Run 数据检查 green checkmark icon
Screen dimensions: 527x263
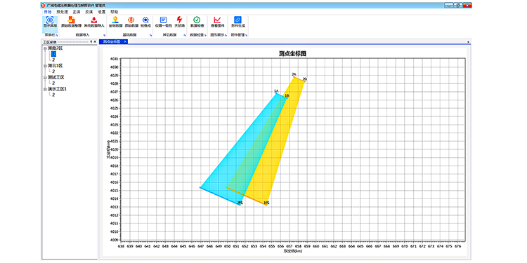[197, 20]
